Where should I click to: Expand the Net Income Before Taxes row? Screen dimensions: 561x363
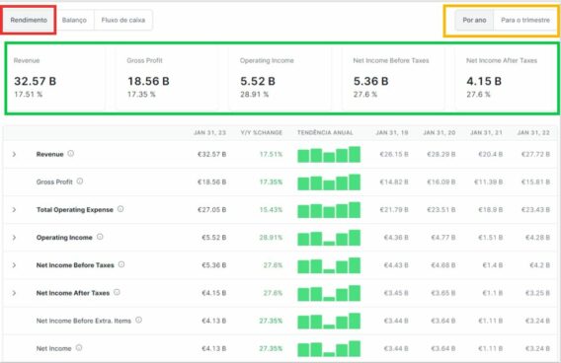coord(14,265)
